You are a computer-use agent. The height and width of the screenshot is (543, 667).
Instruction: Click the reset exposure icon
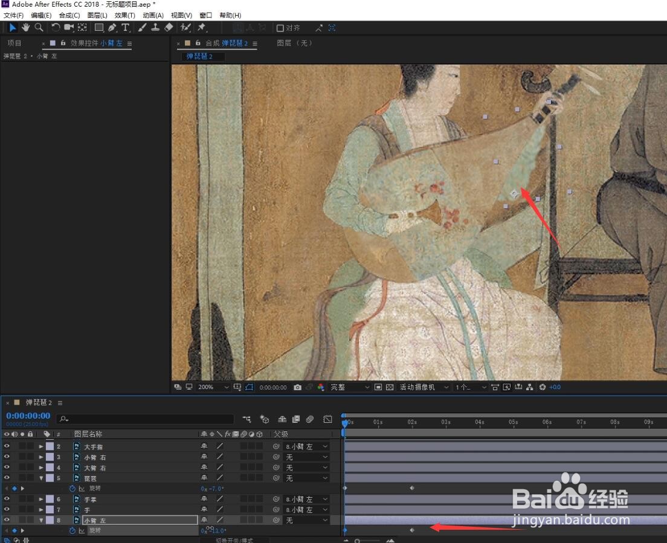click(x=543, y=387)
